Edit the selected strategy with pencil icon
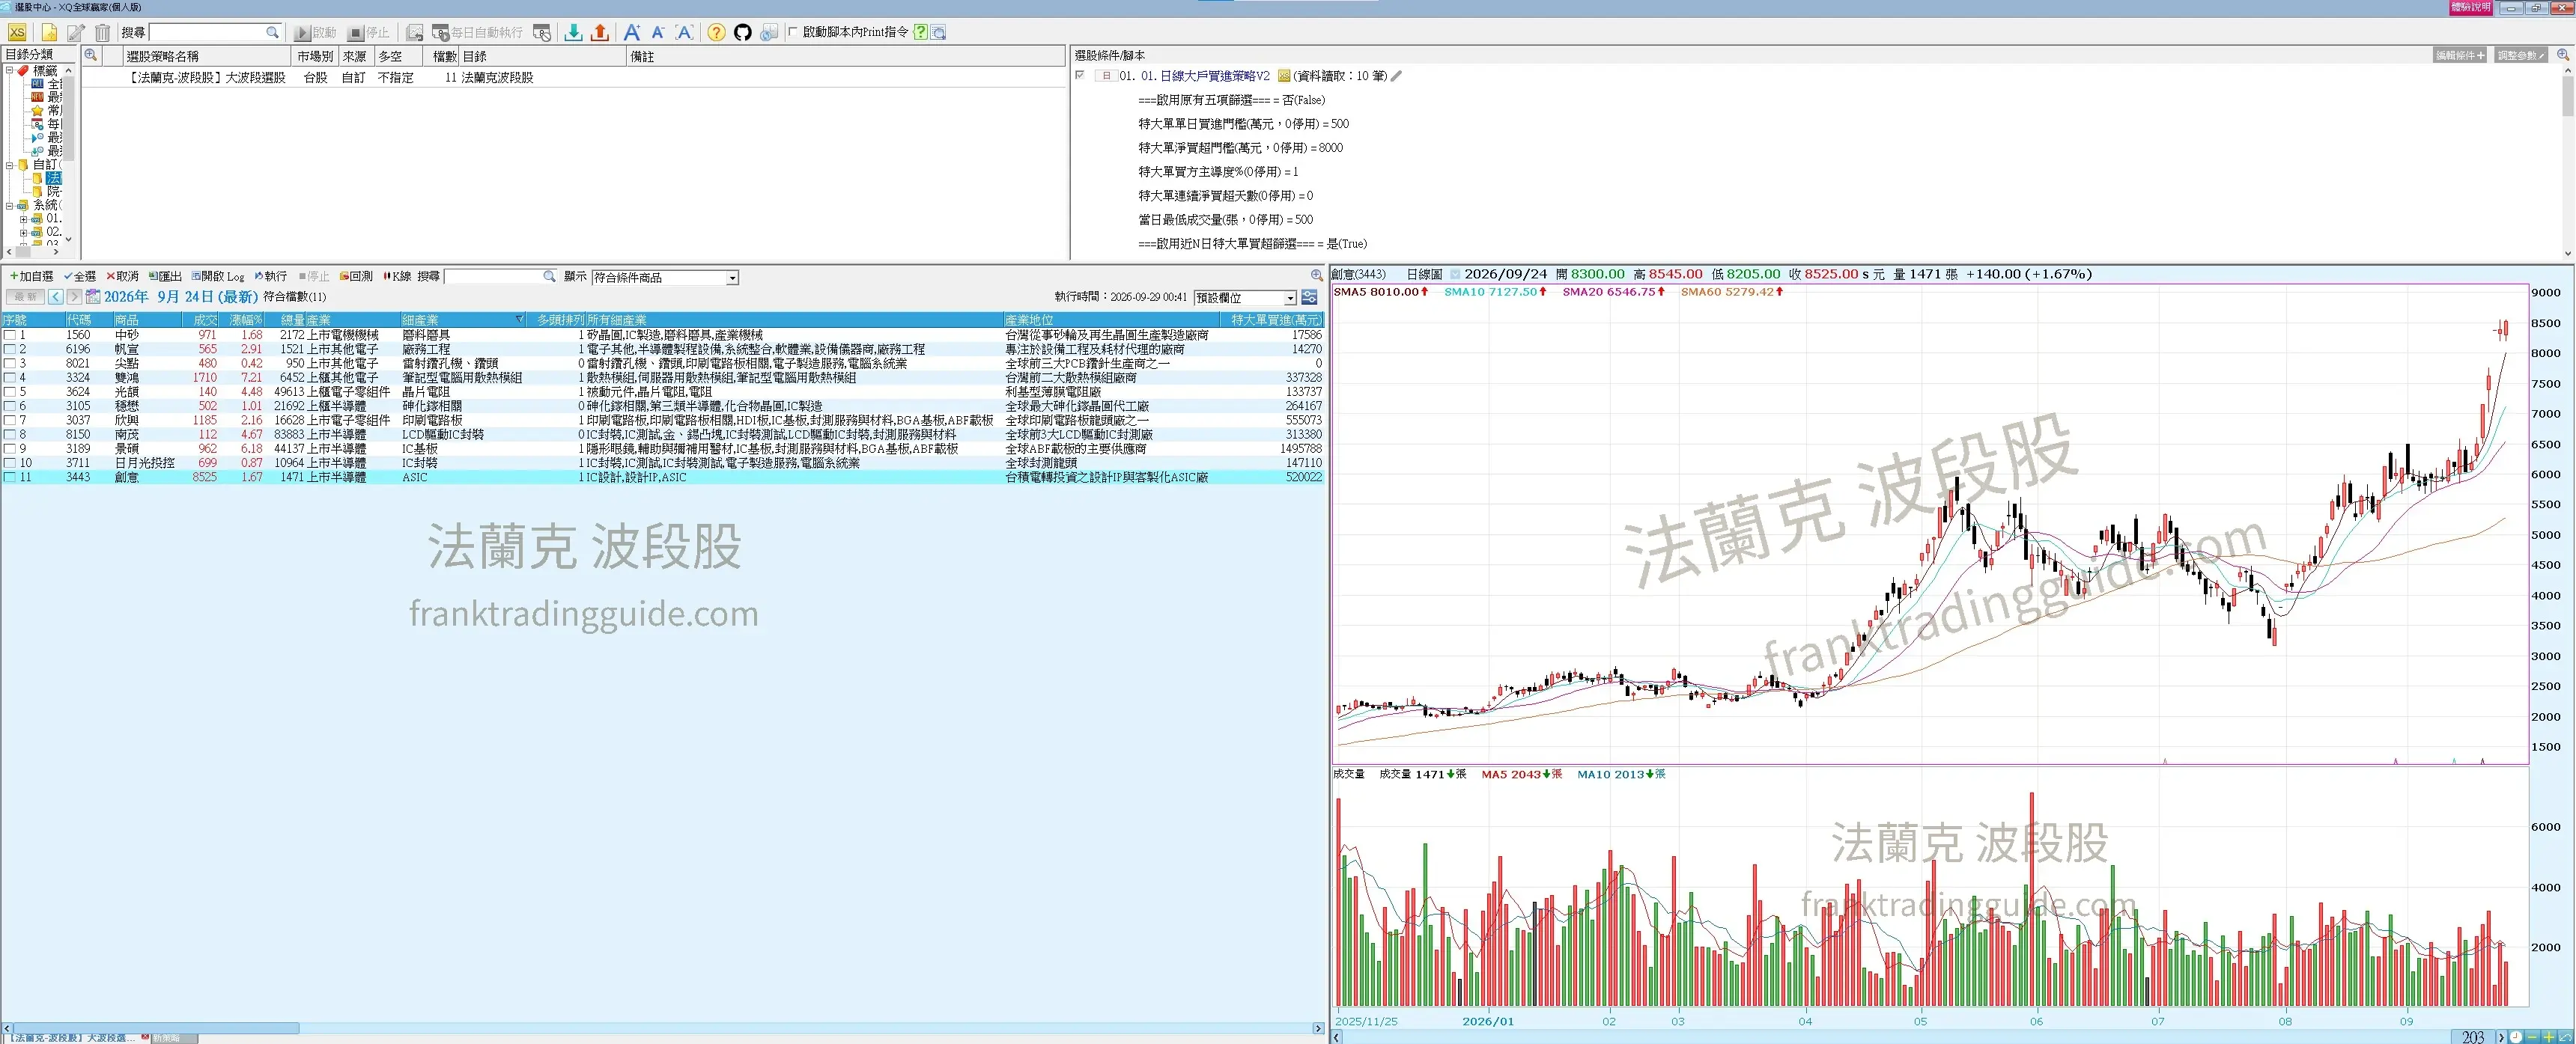The image size is (2576, 1044). pos(76,32)
